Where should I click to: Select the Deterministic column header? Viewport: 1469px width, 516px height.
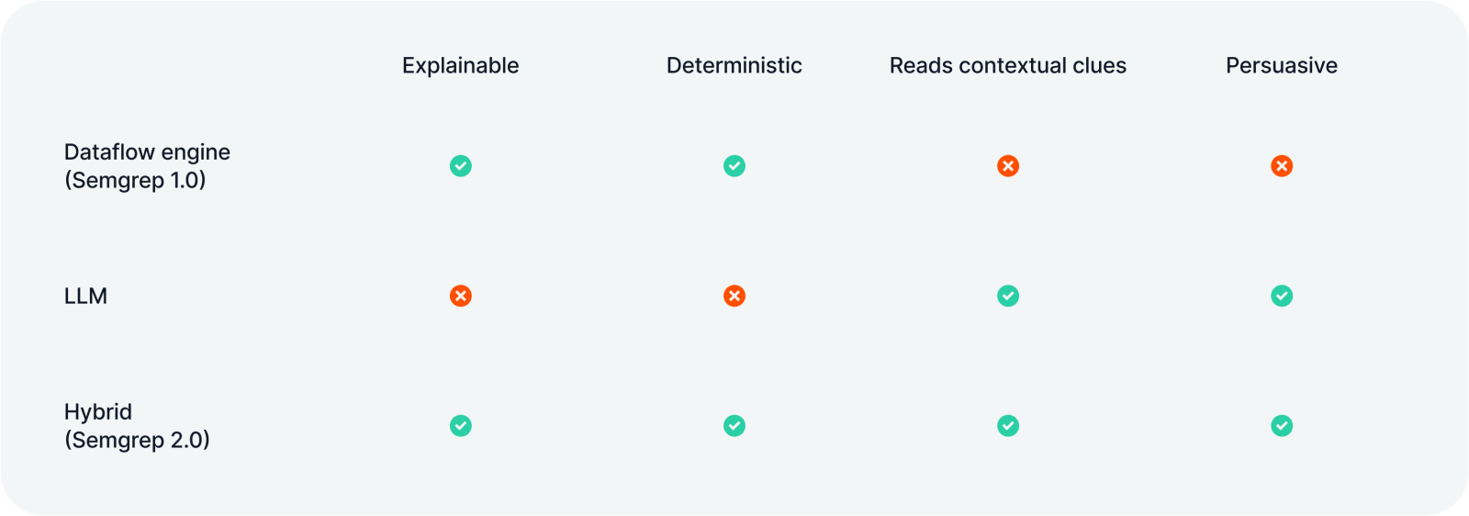tap(734, 66)
